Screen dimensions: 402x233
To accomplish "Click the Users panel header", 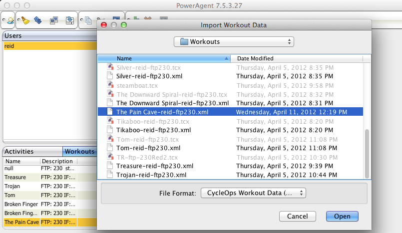I will click(50, 35).
